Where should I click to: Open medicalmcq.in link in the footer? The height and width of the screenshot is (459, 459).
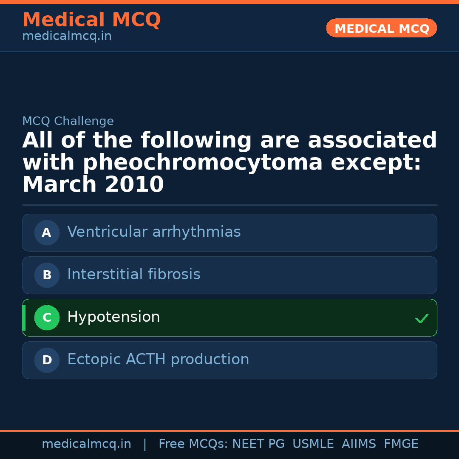pyautogui.click(x=86, y=444)
